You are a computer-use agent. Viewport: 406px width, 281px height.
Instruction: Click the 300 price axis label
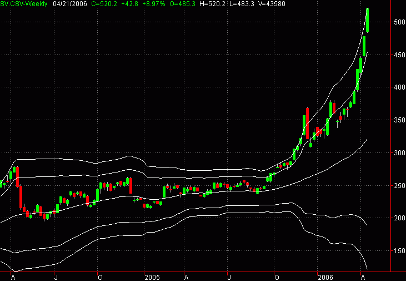point(399,152)
